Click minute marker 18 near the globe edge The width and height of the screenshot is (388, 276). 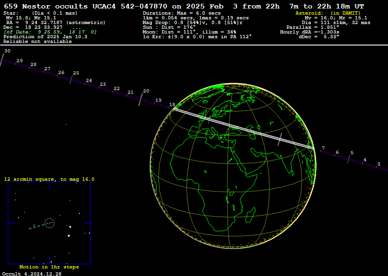[172, 105]
